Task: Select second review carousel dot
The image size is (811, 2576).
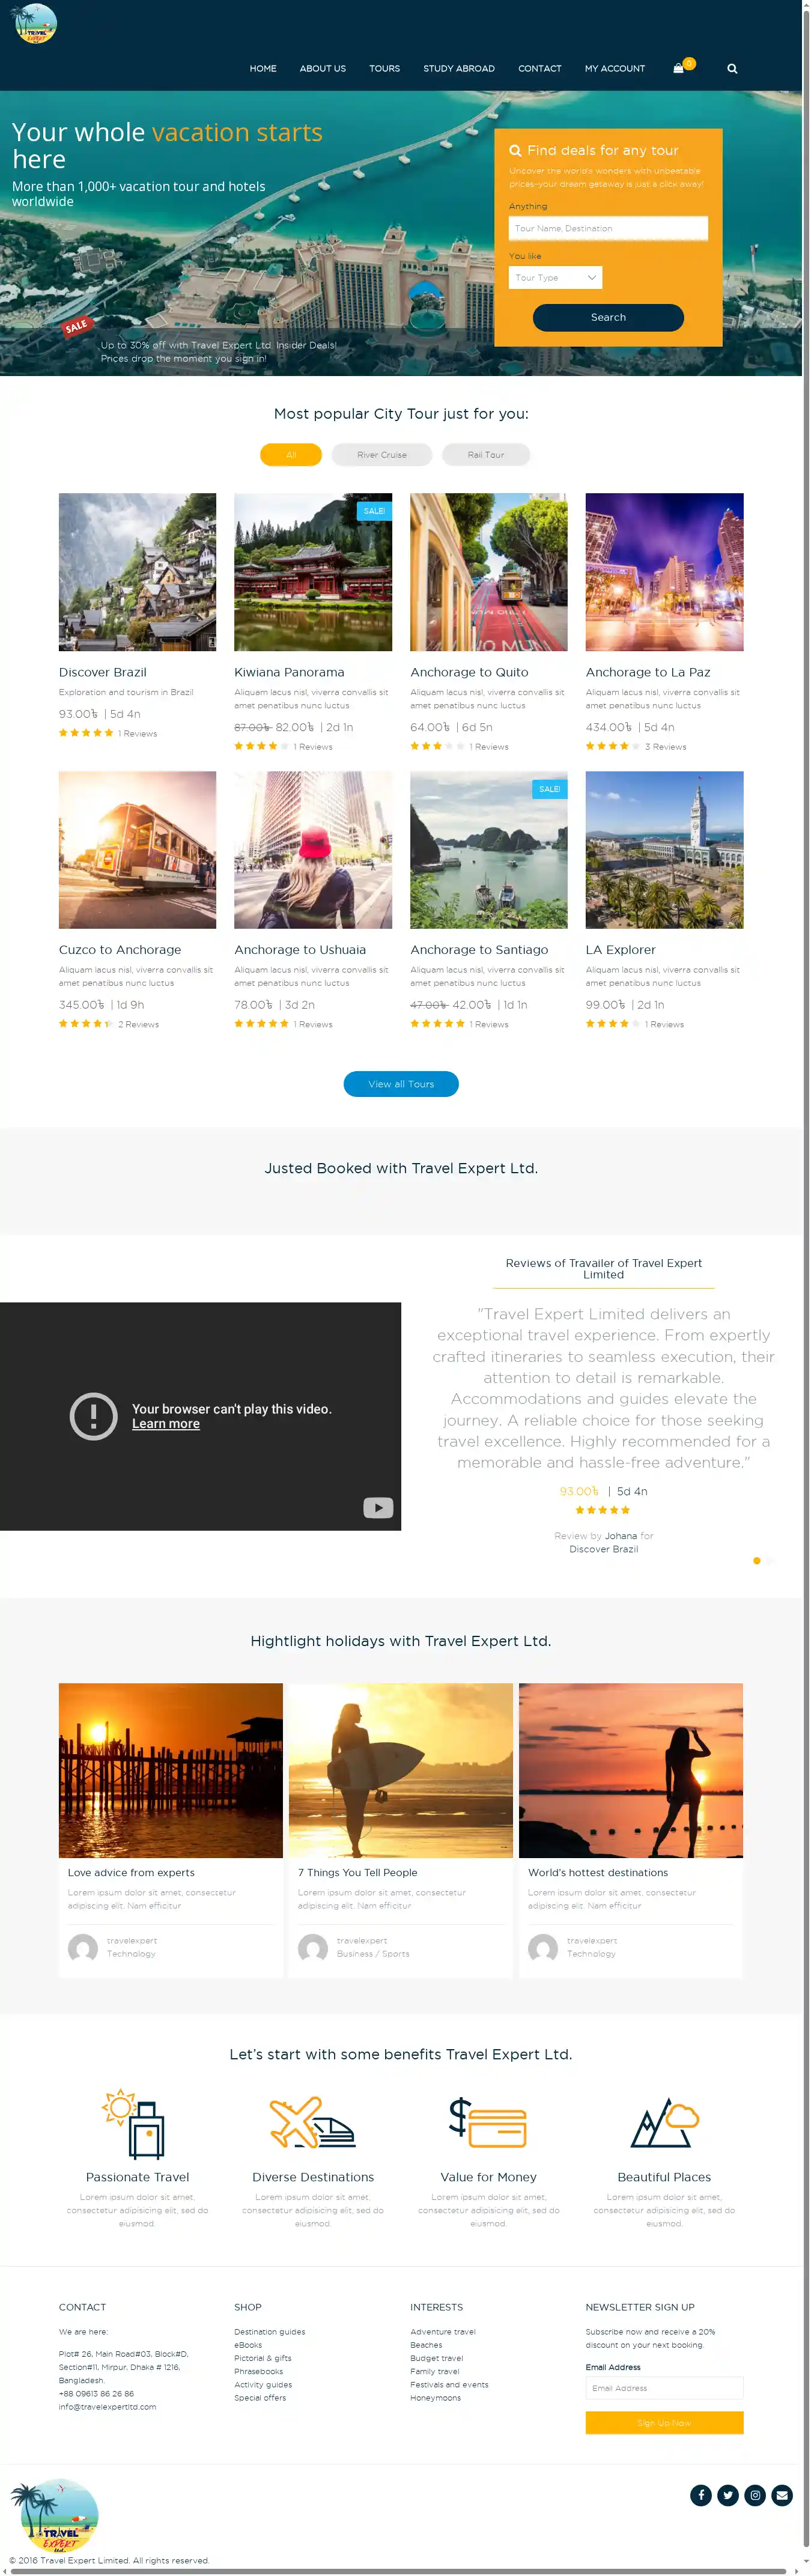Action: pyautogui.click(x=769, y=1560)
